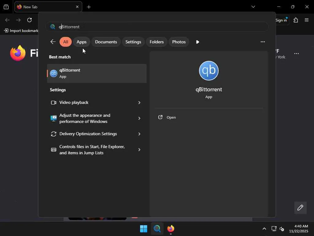This screenshot has height=236, width=314.
Task: Click the magnifier icon in the search box
Action: pos(53,27)
